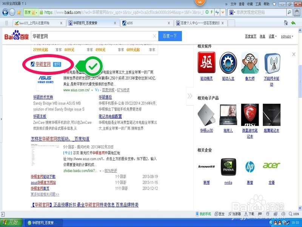Click the green undo-close arrow on tab bar
This screenshot has width=302, height=227.
[293, 23]
